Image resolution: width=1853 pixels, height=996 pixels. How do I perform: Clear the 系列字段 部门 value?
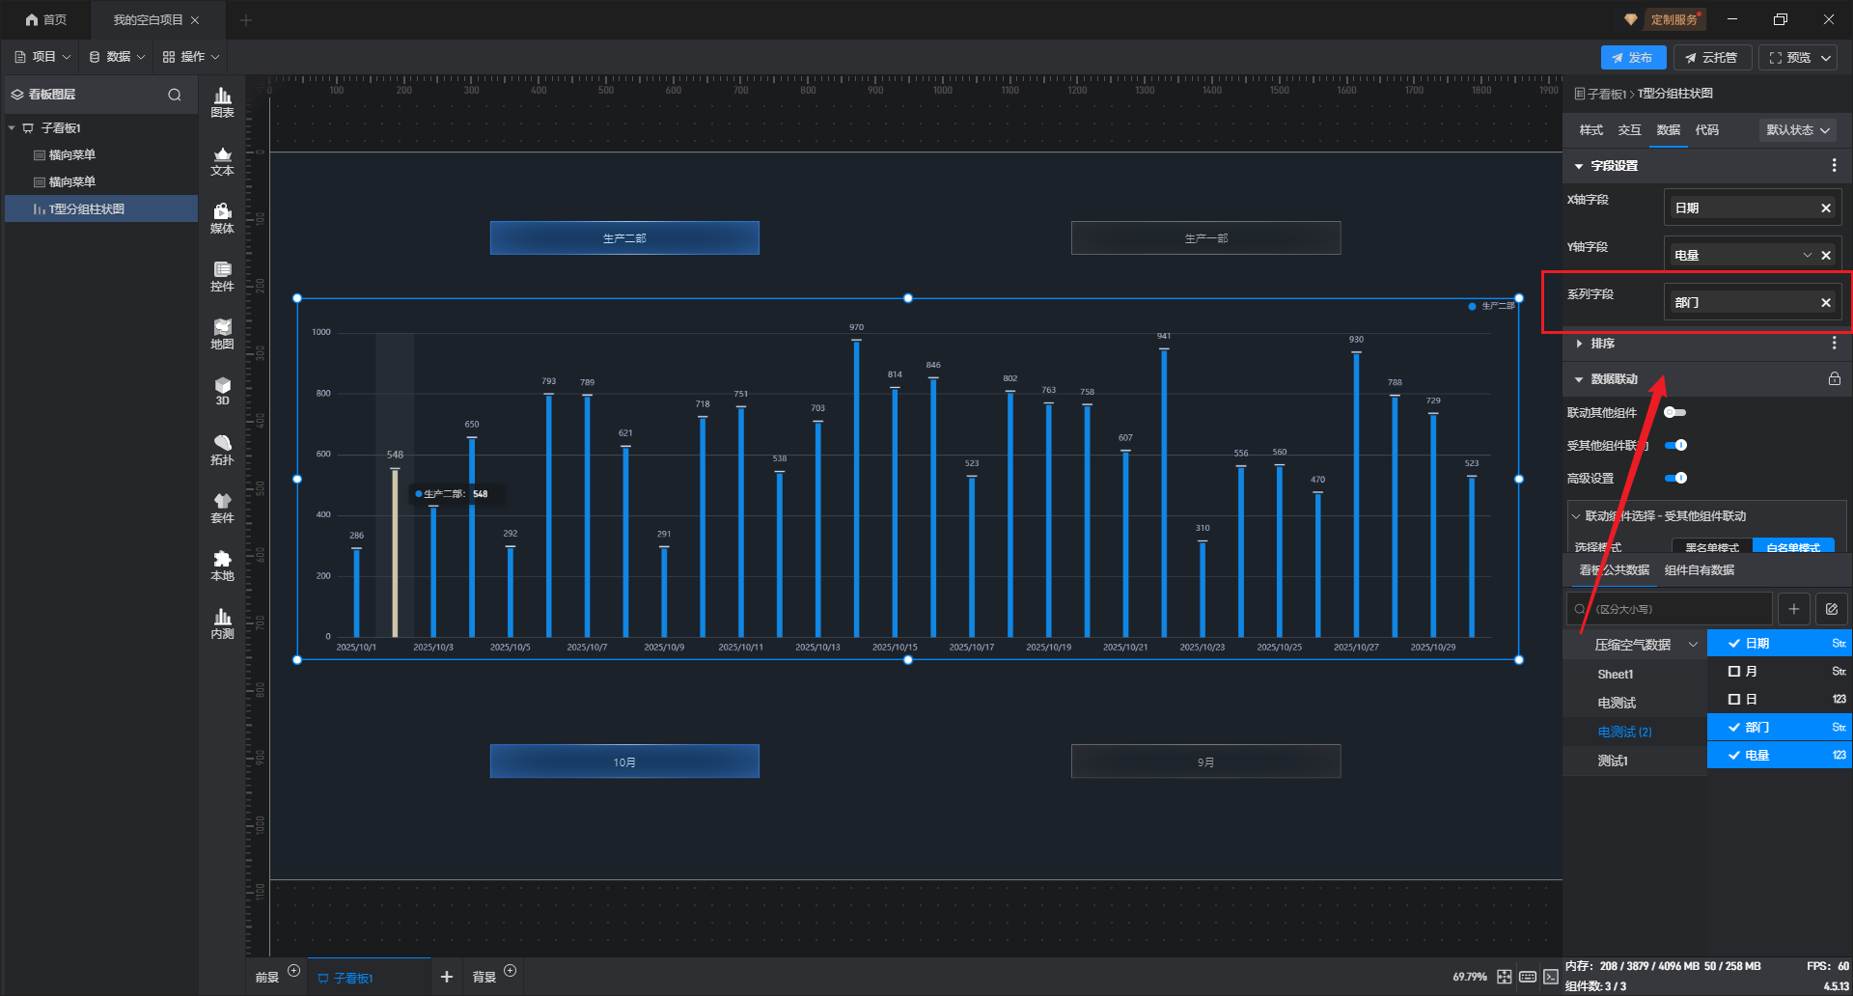tap(1825, 303)
